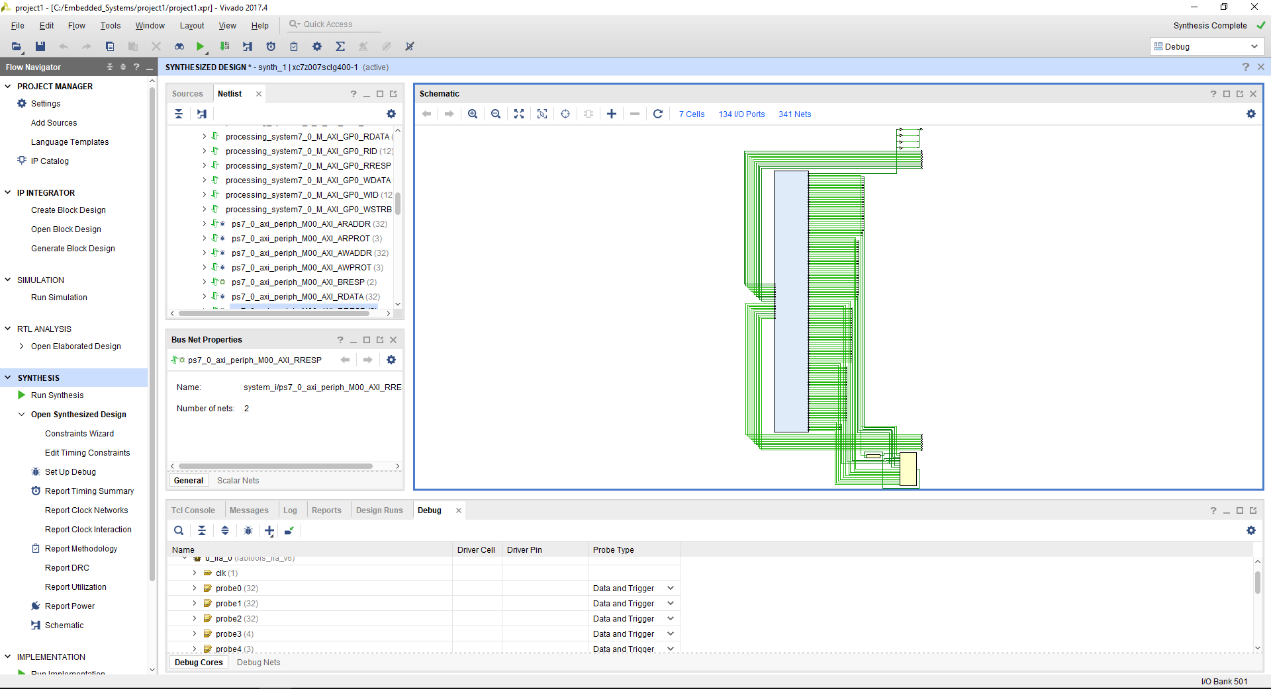Click the Copy toolbar icon
Viewport: 1271px width, 689px height.
tap(110, 46)
